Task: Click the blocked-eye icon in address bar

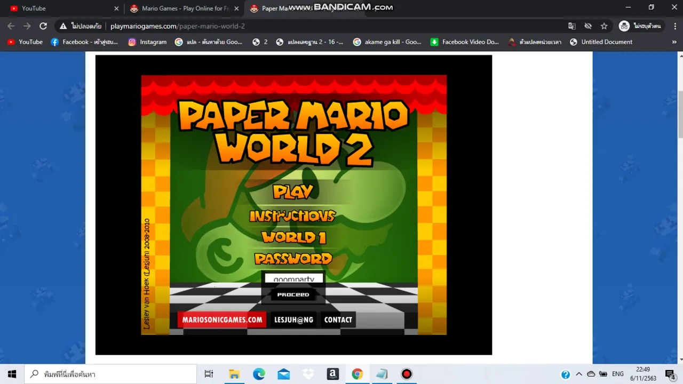Action: (x=588, y=26)
